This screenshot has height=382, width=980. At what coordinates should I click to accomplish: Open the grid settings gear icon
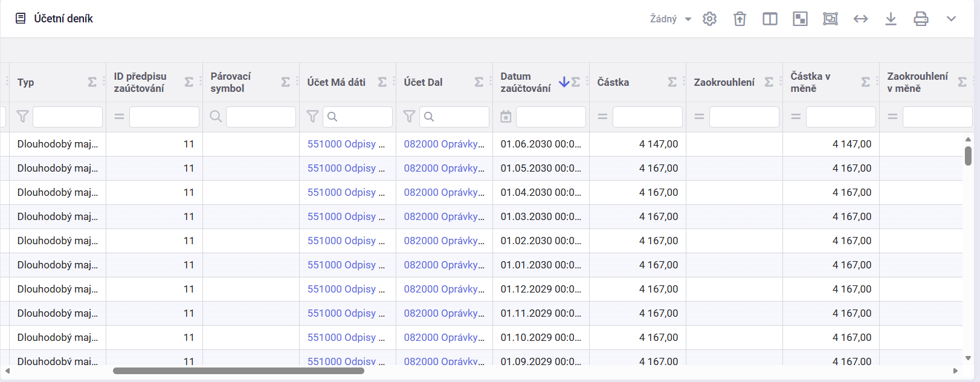[x=709, y=19]
